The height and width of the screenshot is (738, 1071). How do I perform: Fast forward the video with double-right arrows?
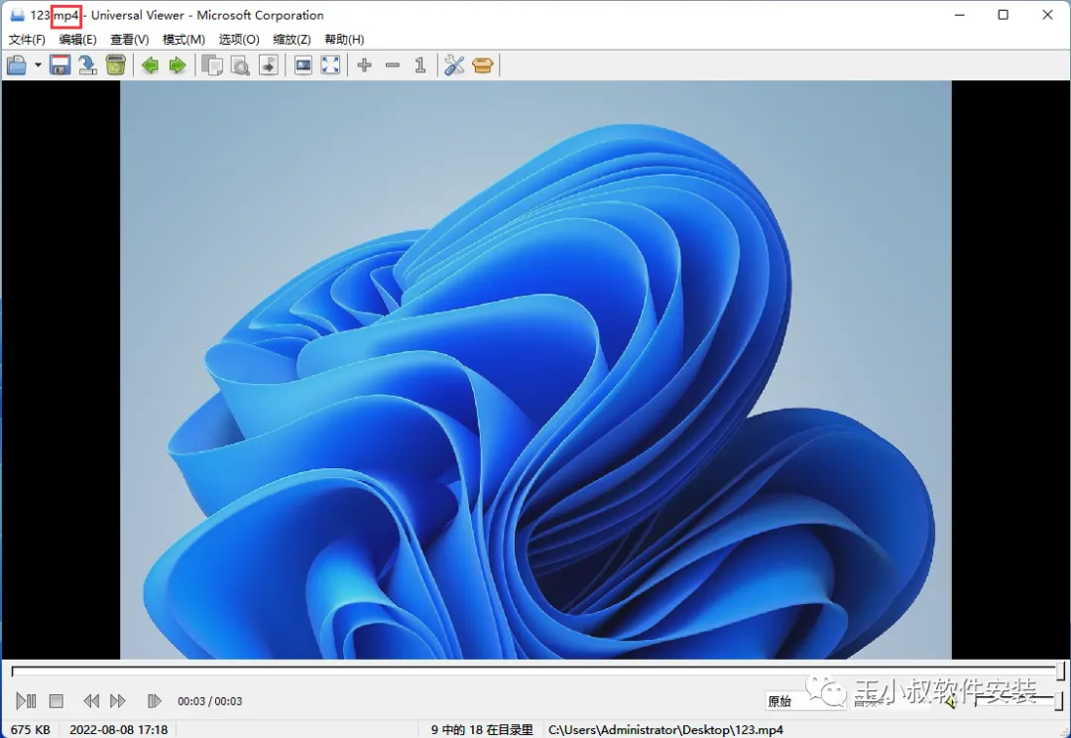coord(117,701)
